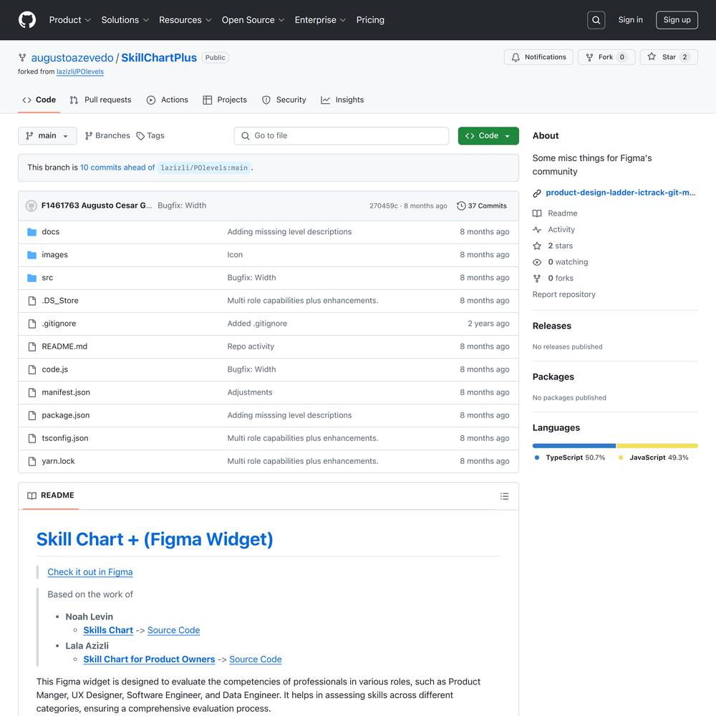Open the green Code dropdown

[x=488, y=136]
